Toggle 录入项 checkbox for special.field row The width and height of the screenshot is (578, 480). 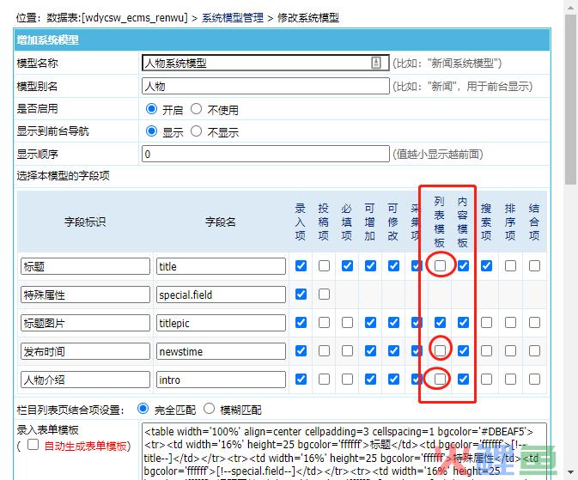click(x=301, y=295)
